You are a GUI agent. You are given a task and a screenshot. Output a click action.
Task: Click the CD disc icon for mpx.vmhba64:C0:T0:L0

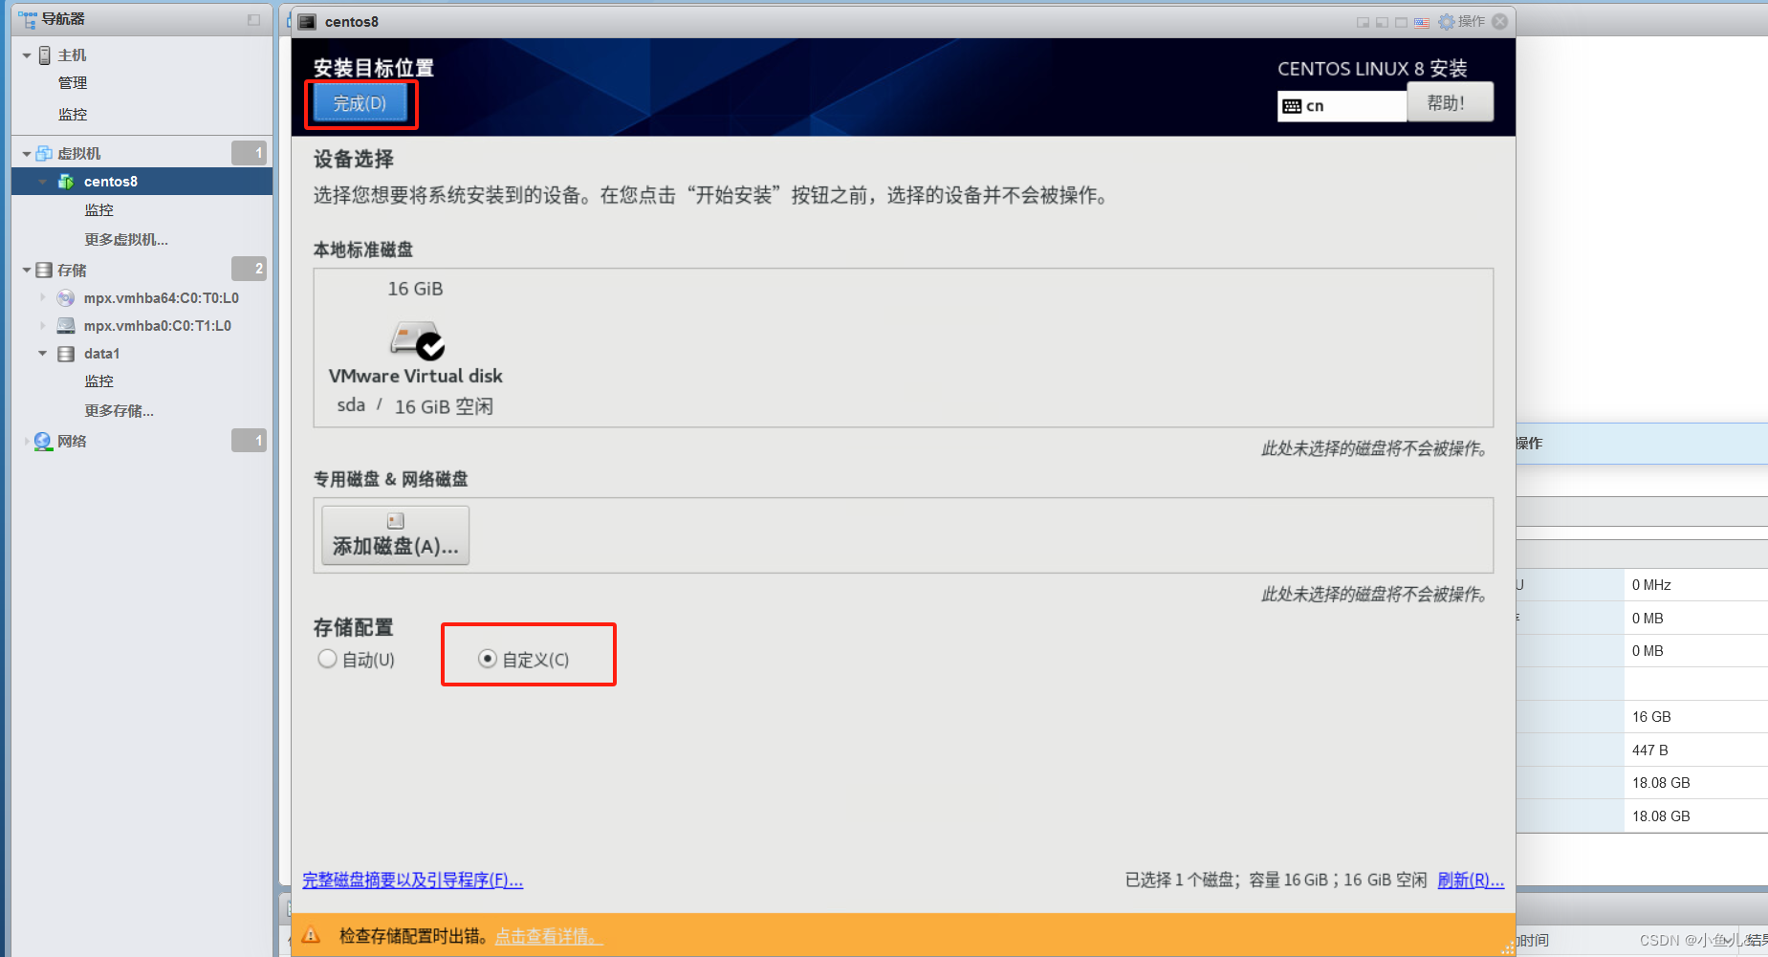point(66,298)
